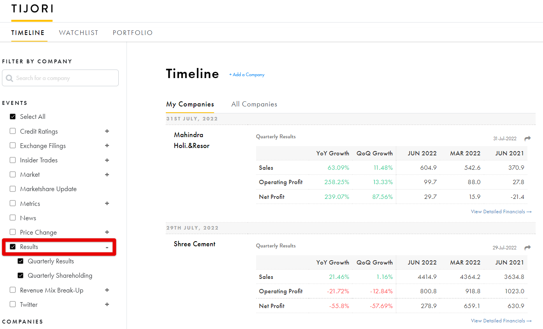543x329 pixels.
Task: Open the Shree Cement company name
Action: [195, 244]
